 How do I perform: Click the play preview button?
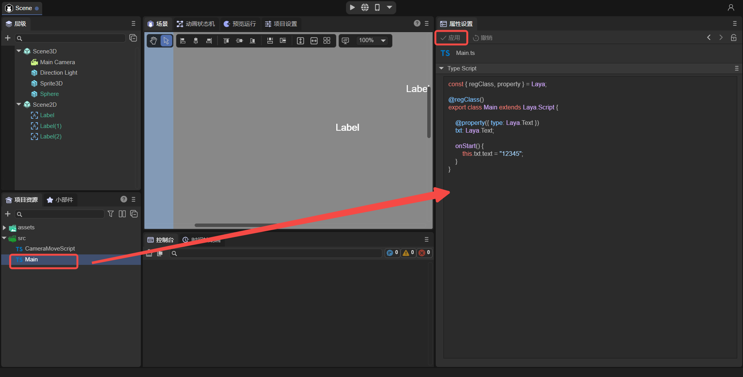pos(352,7)
